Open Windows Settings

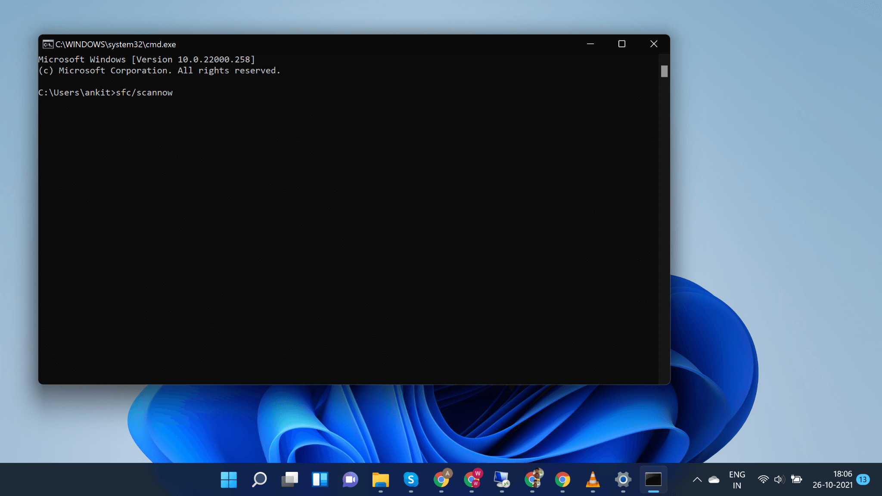[x=623, y=479]
